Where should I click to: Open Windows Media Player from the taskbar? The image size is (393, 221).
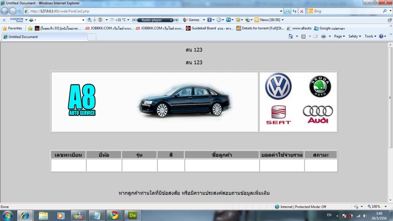[61, 215]
